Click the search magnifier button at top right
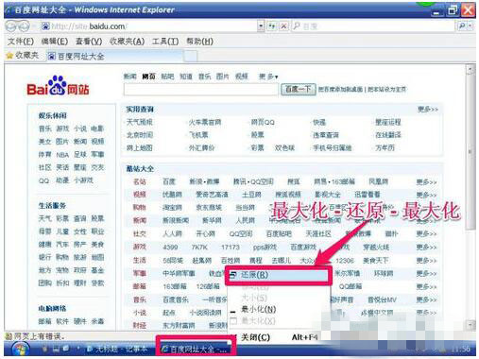The height and width of the screenshot is (359, 479). coord(462,26)
